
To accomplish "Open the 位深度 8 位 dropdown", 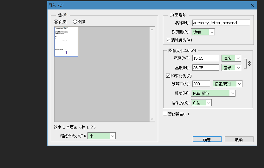I will [x=201, y=103].
